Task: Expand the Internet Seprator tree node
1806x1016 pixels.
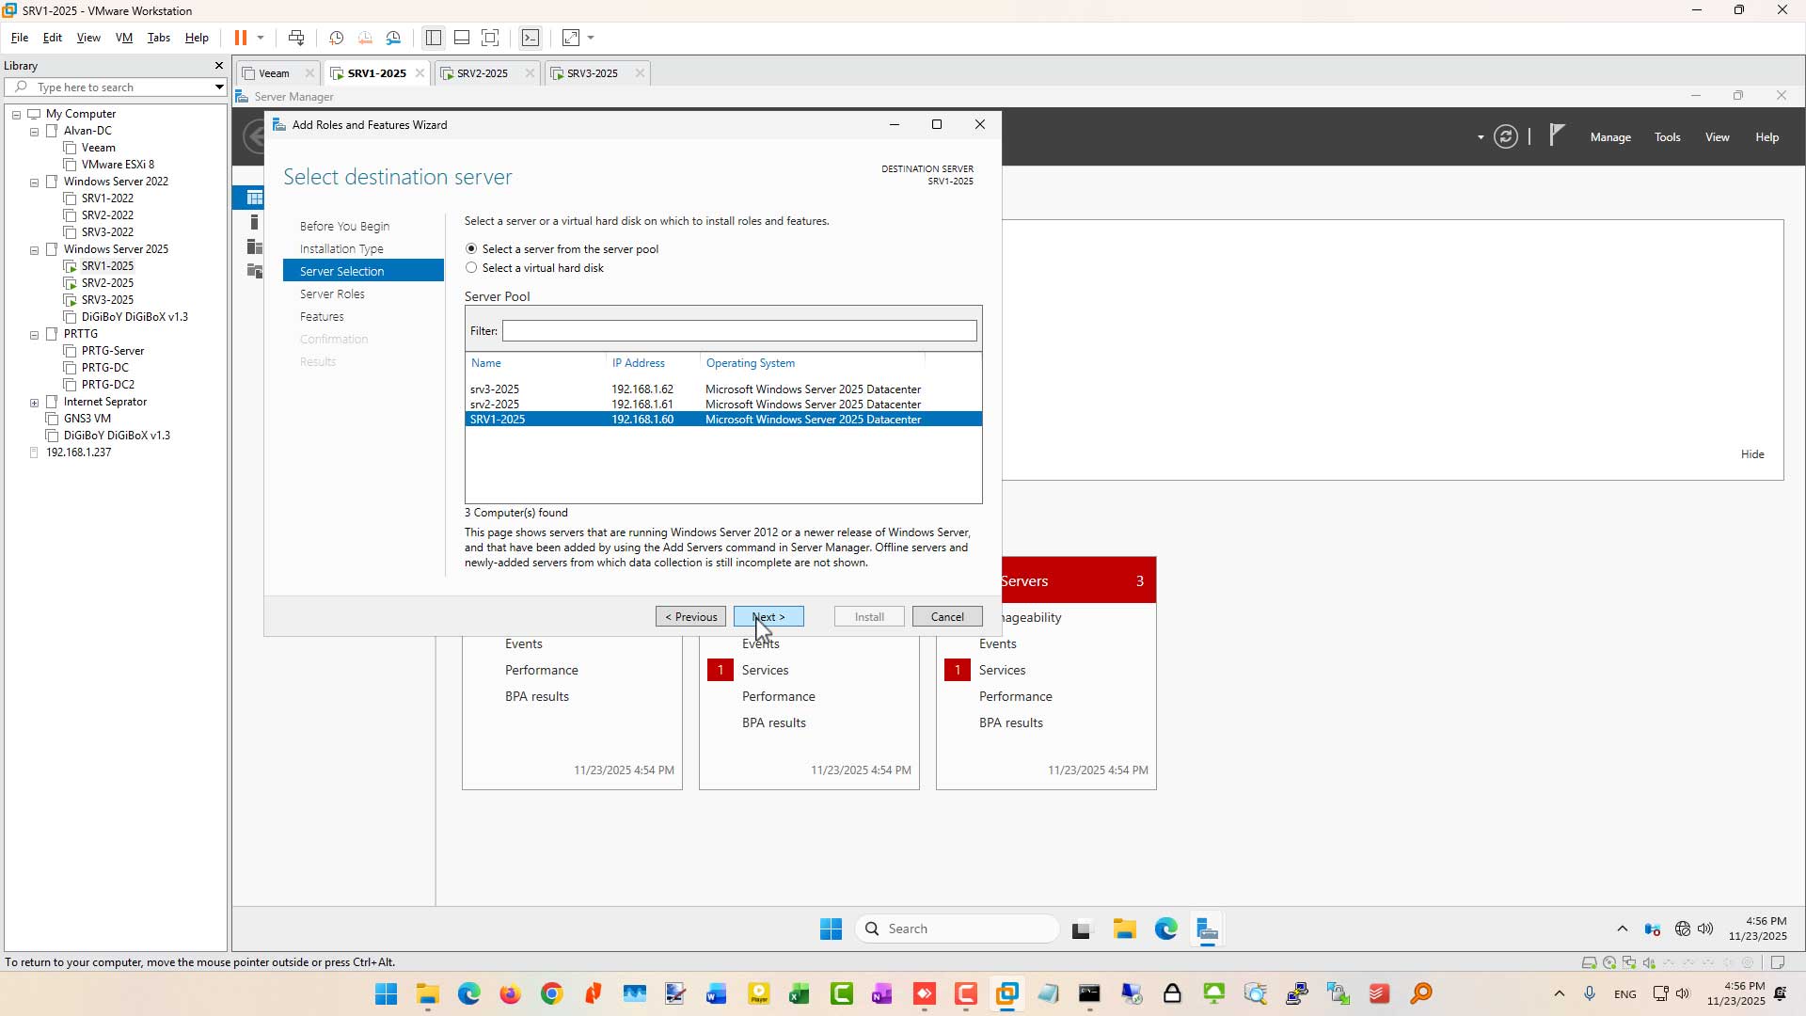Action: tap(35, 403)
